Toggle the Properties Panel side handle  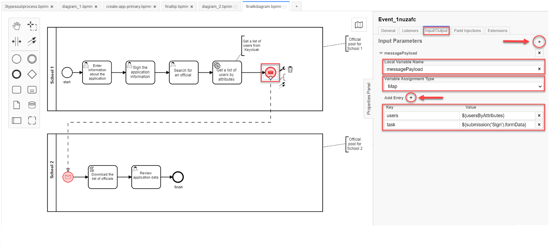(369, 99)
